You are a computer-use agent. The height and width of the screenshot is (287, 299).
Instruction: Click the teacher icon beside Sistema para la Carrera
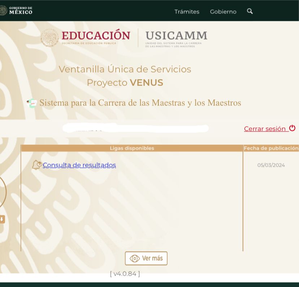(32, 103)
